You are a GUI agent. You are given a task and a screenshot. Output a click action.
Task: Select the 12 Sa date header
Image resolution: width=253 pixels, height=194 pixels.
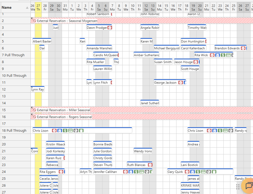pyautogui.click(x=146, y=8)
